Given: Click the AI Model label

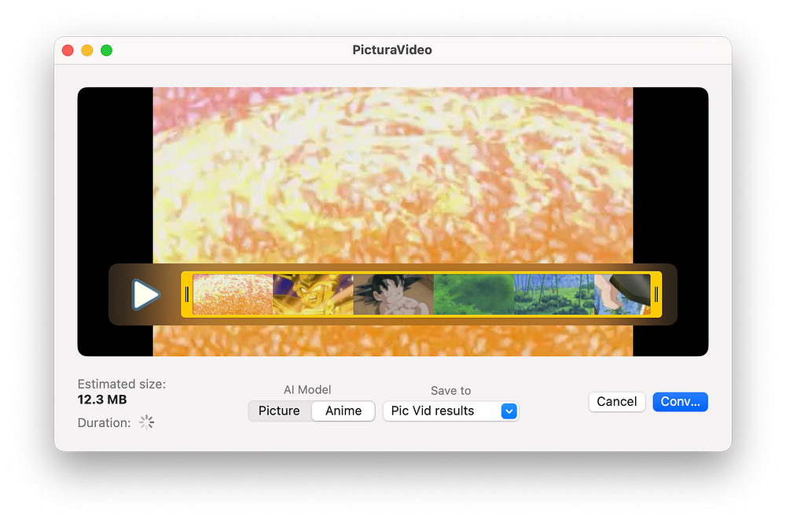Looking at the screenshot, I should pos(307,389).
